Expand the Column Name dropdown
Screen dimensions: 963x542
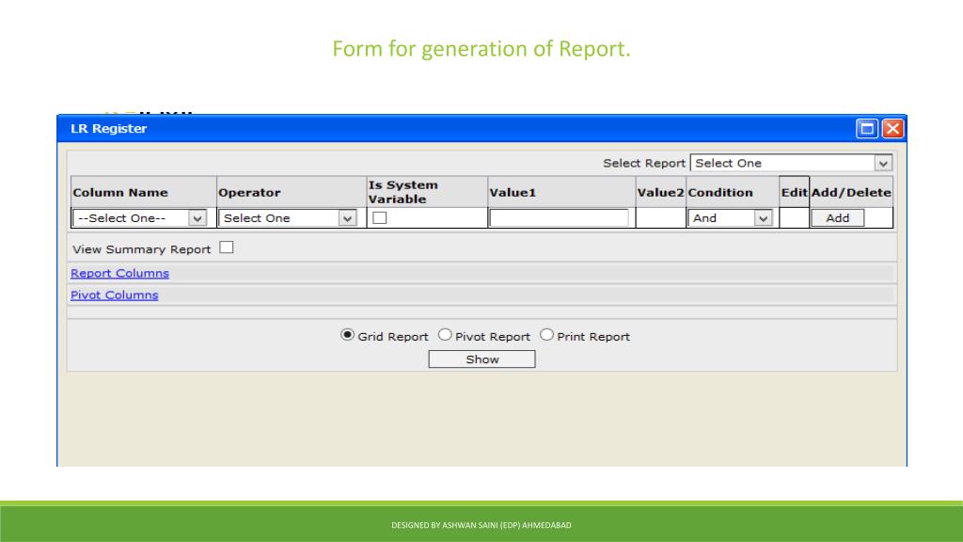click(x=140, y=218)
